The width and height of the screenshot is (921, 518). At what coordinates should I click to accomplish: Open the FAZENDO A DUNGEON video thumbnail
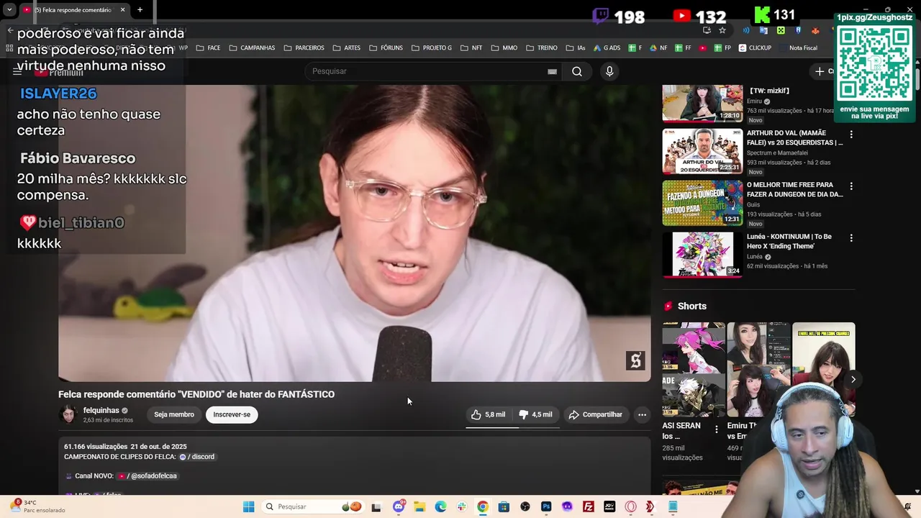point(702,203)
